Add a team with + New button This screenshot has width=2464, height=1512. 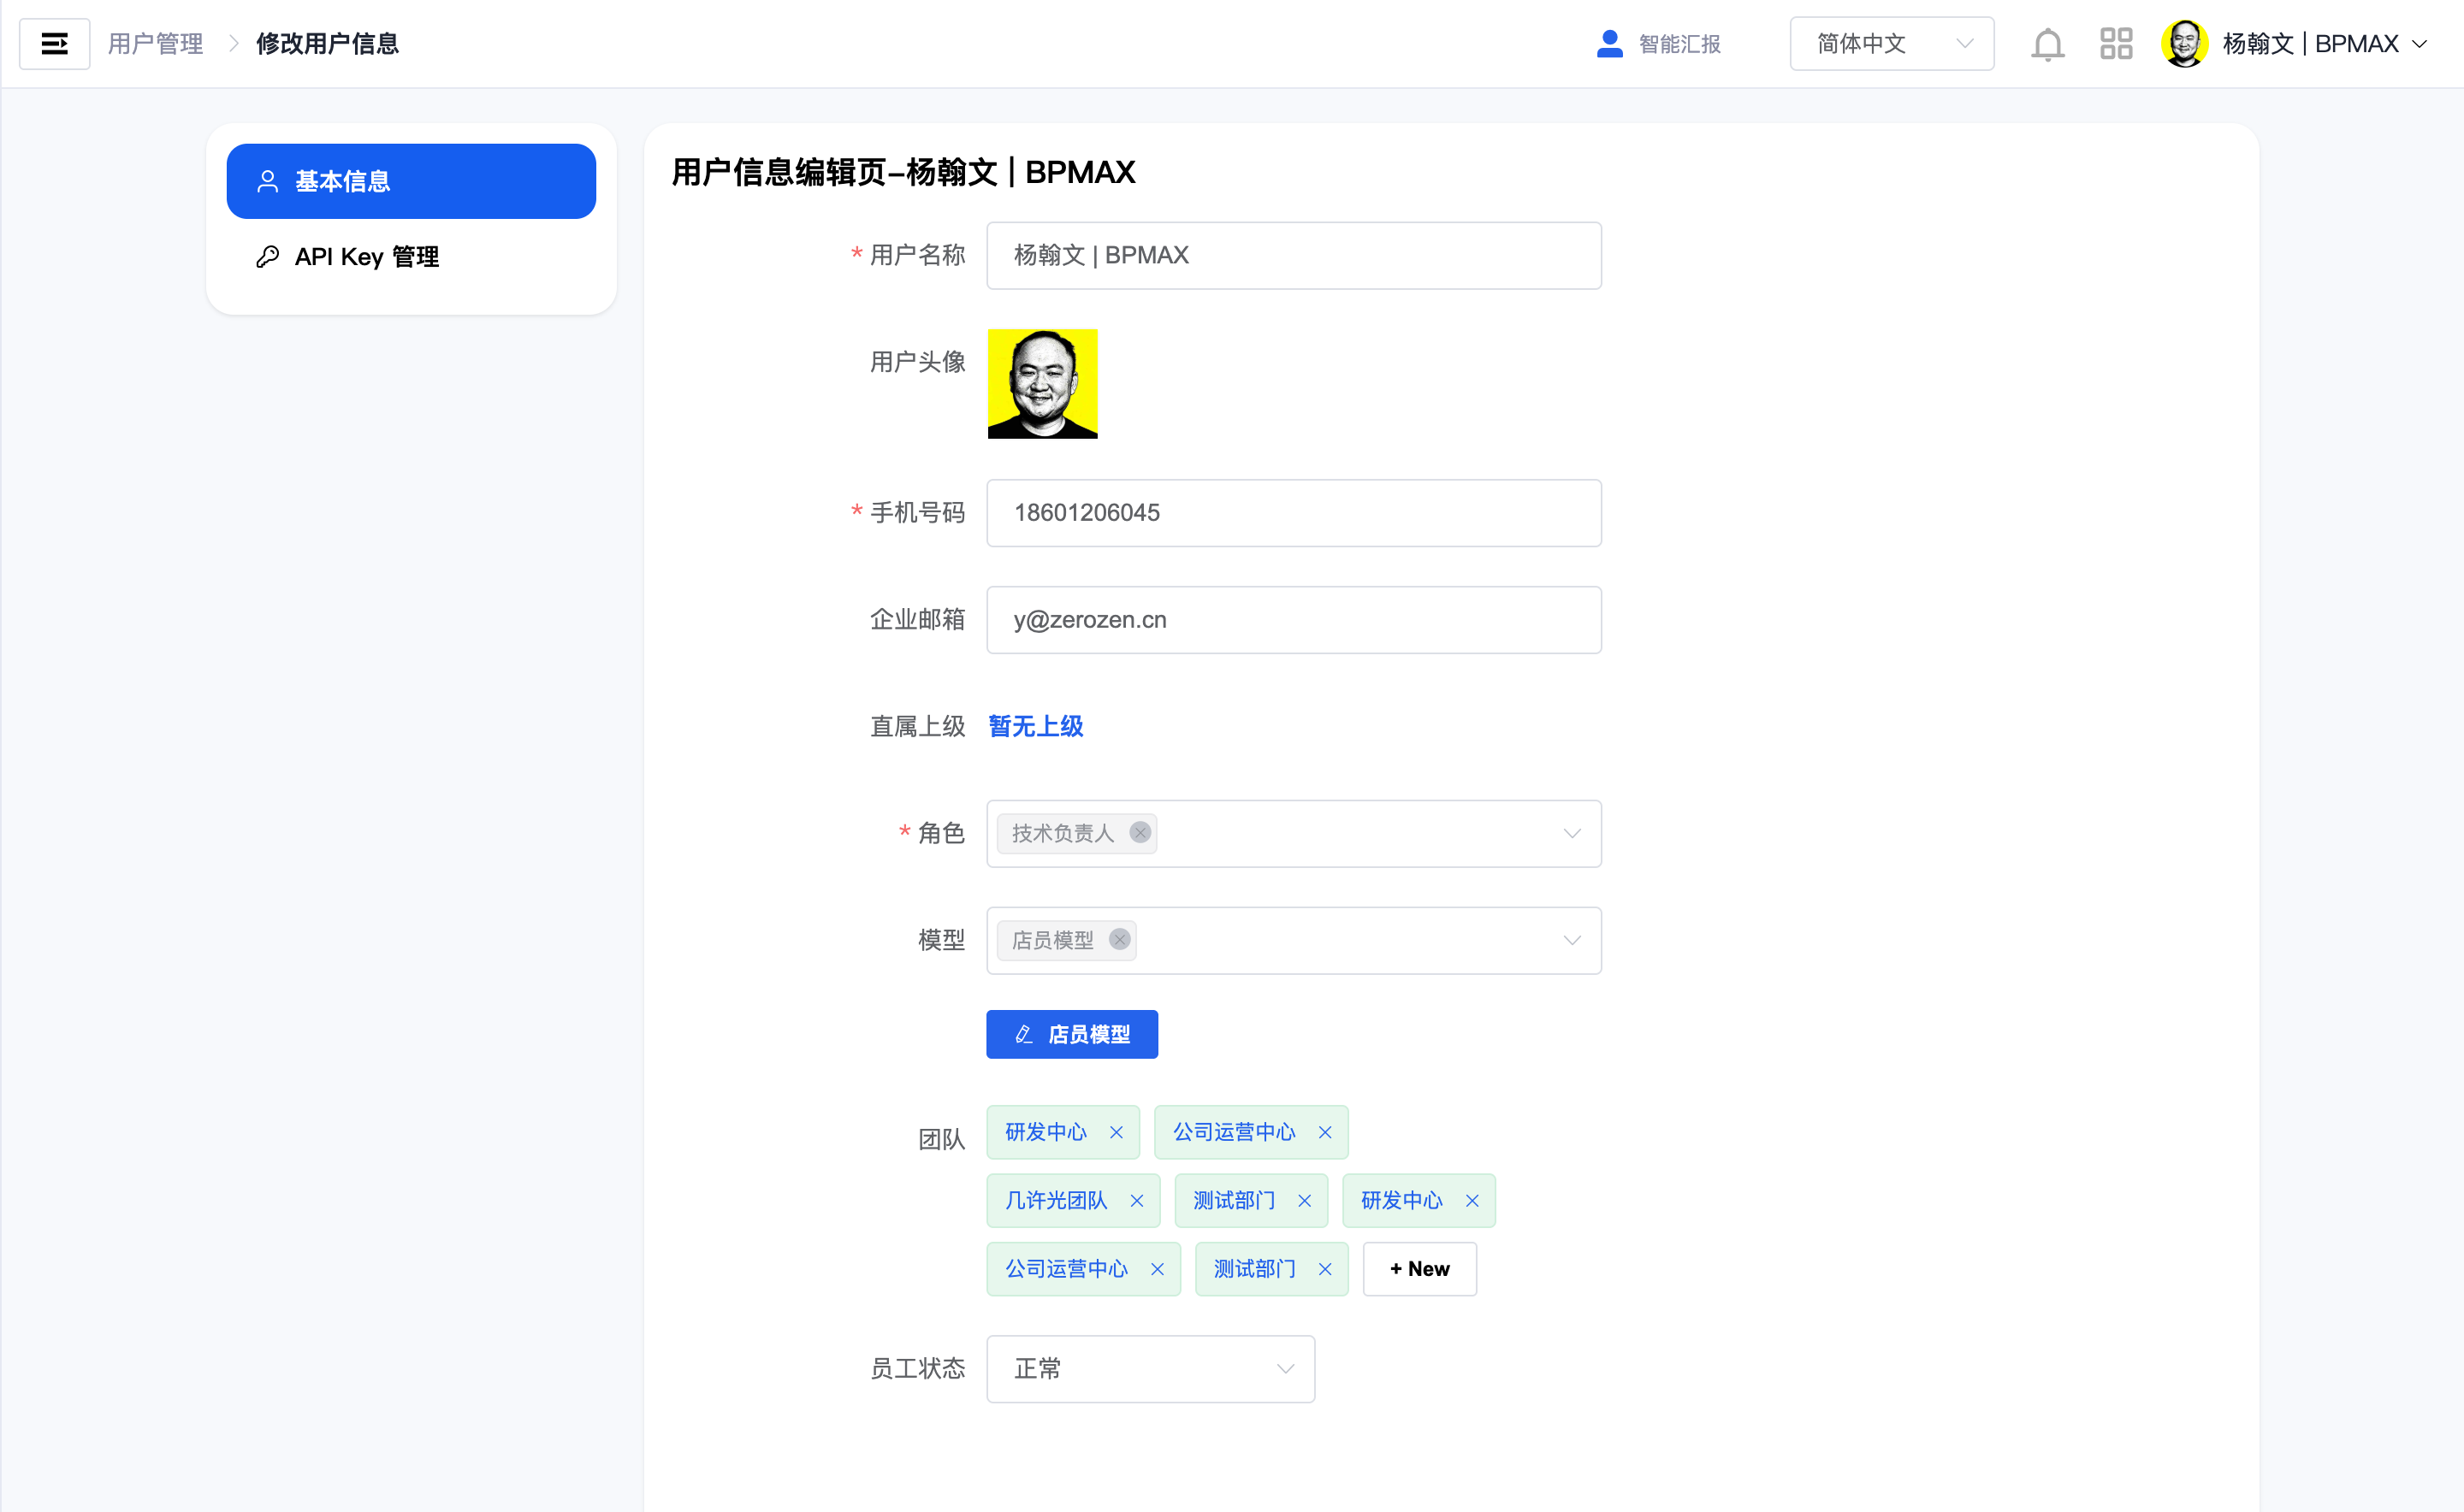(1419, 1269)
